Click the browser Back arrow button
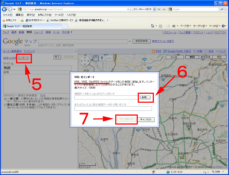229x175 pixels. point(4,9)
